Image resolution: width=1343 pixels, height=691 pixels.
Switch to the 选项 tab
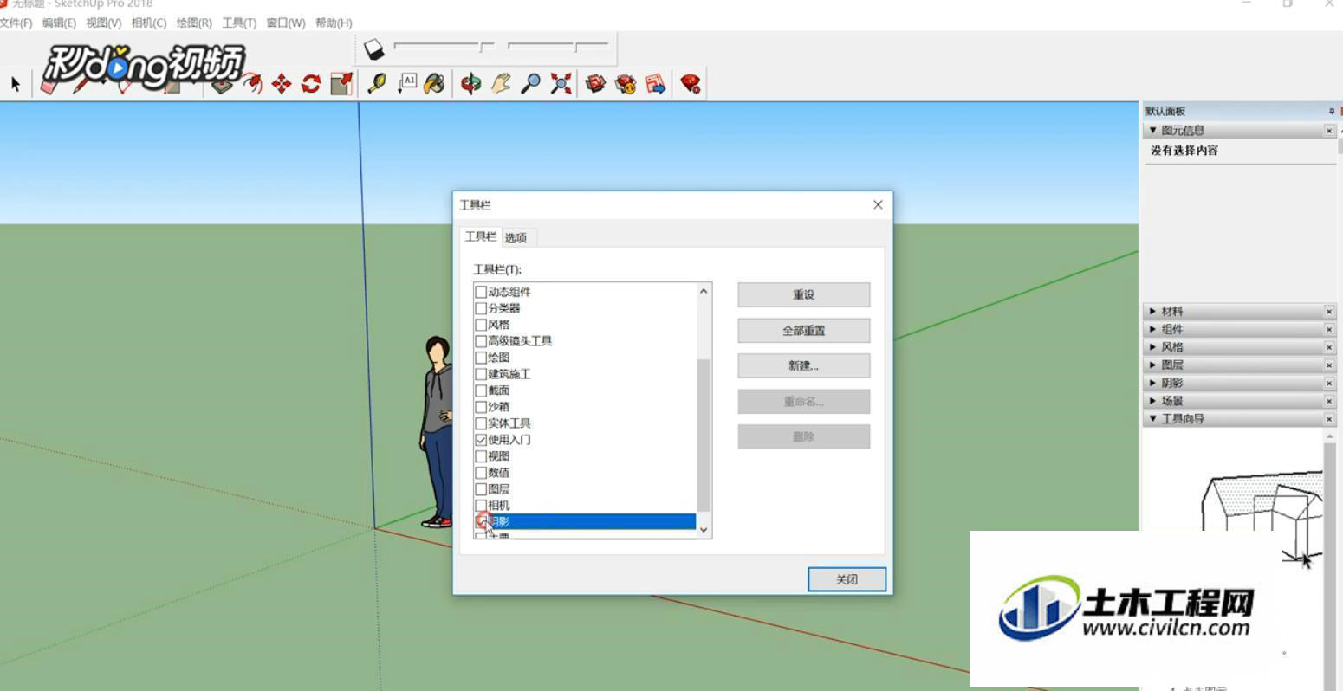coord(516,238)
